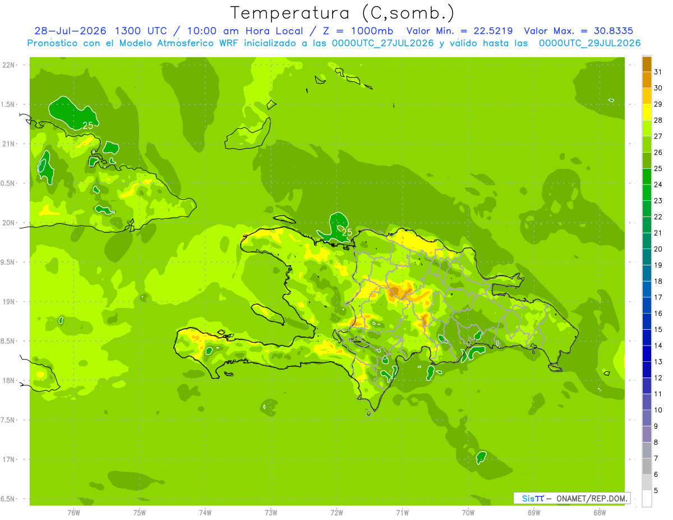Click the gray colorbar band between 6 and 7
The height and width of the screenshot is (520, 673).
tap(647, 466)
